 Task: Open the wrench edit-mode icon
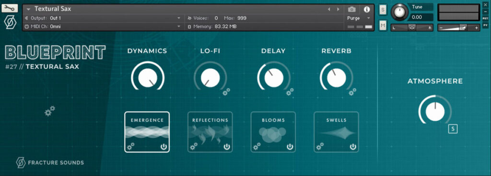[x=10, y=8]
